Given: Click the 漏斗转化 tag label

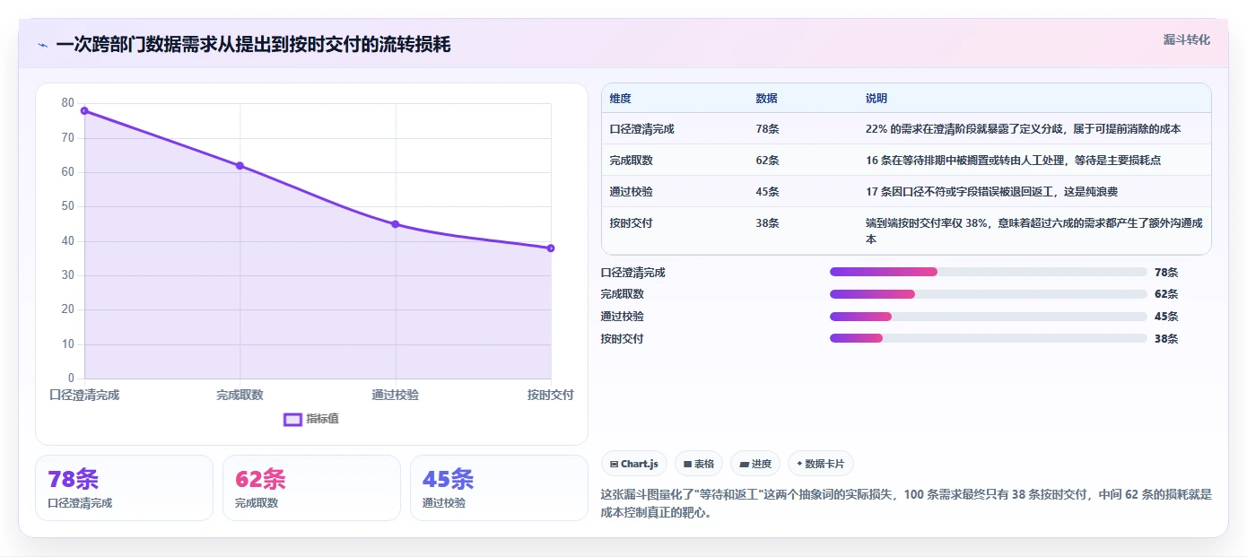Looking at the screenshot, I should tap(1187, 39).
